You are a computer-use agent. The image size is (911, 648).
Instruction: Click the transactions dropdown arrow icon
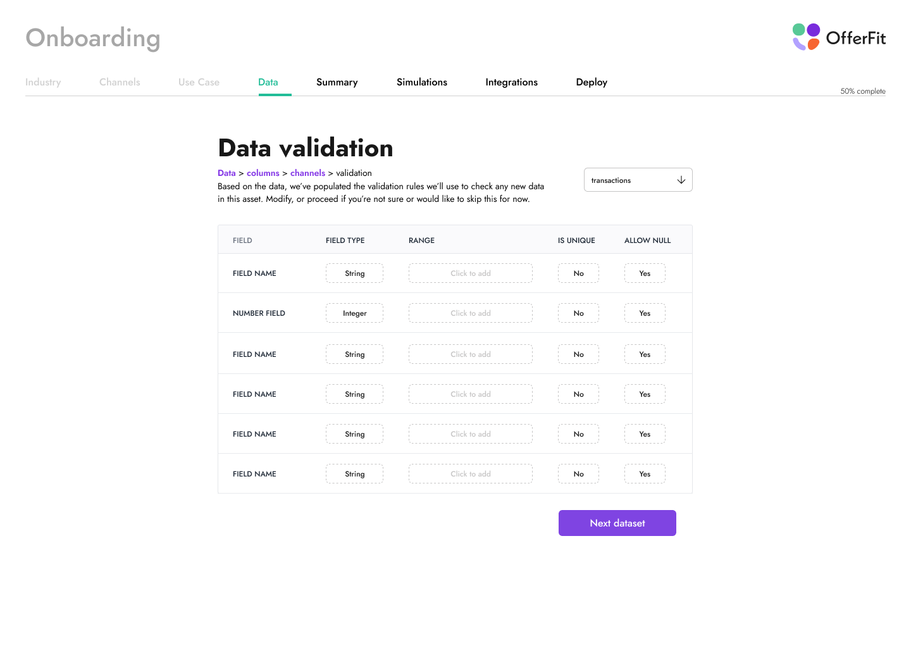681,180
